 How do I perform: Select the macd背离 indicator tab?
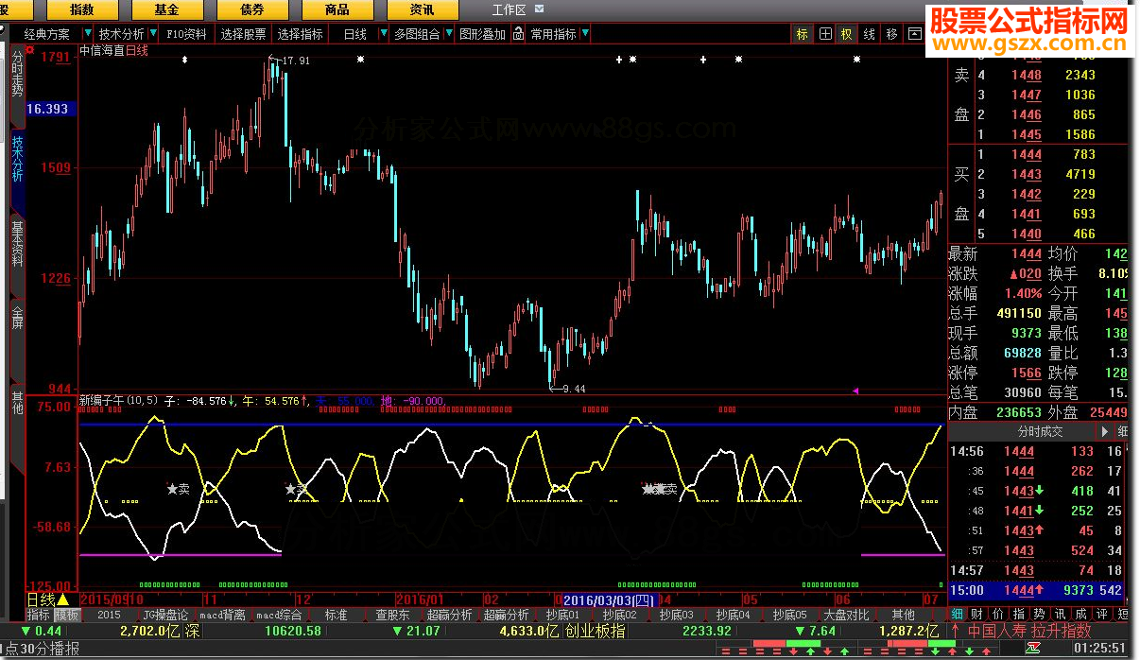click(223, 615)
